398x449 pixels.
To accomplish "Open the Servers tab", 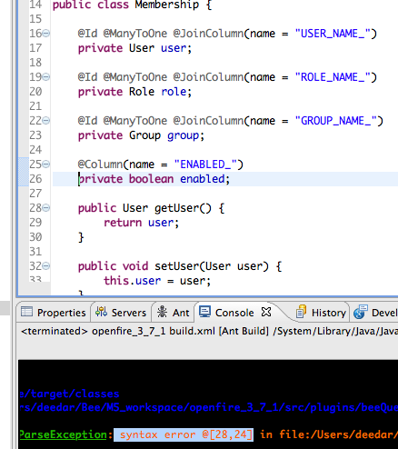I will [x=121, y=313].
